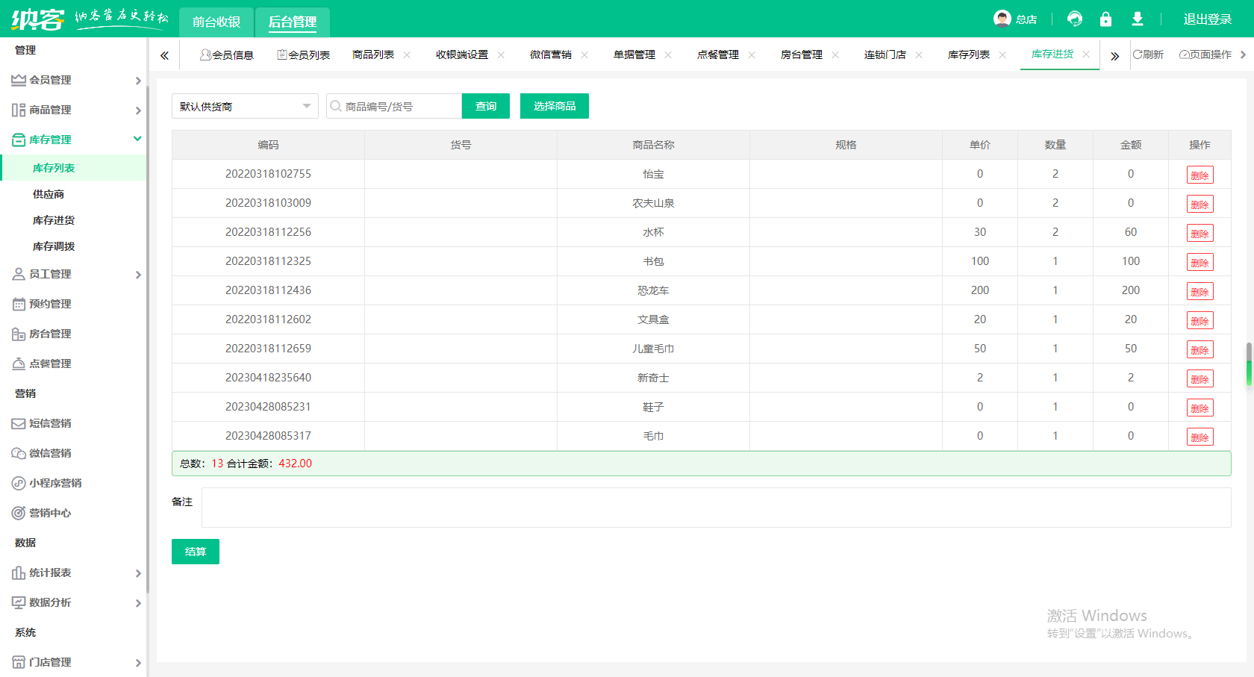The width and height of the screenshot is (1254, 677).
Task: Open 短信营销 from sidebar envelope icon
Action: pos(19,423)
